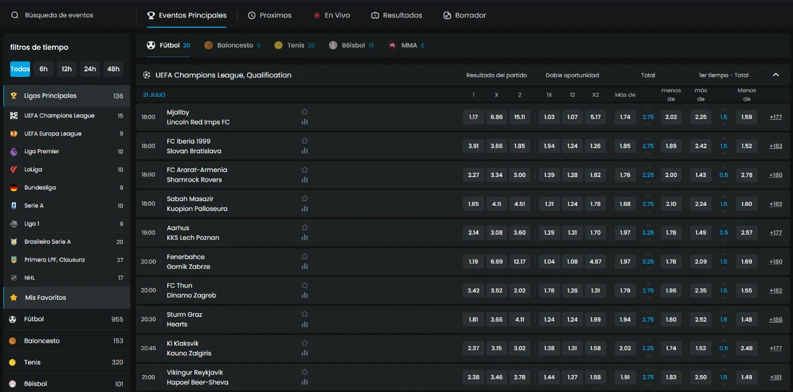Select the Fútbol sport tab
Screen dimensions: 793x392
pyautogui.click(x=168, y=45)
